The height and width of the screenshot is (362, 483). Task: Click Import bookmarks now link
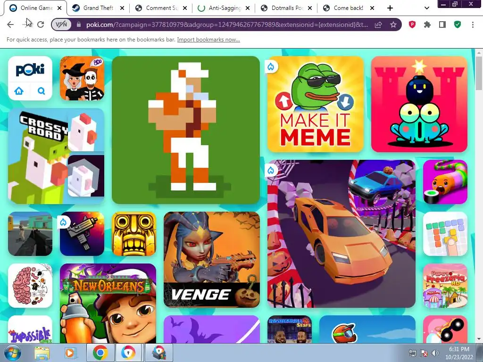(x=208, y=40)
